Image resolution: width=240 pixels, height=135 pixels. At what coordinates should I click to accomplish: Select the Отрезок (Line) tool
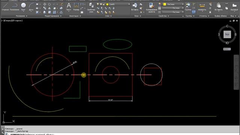pyautogui.click(x=5, y=7)
